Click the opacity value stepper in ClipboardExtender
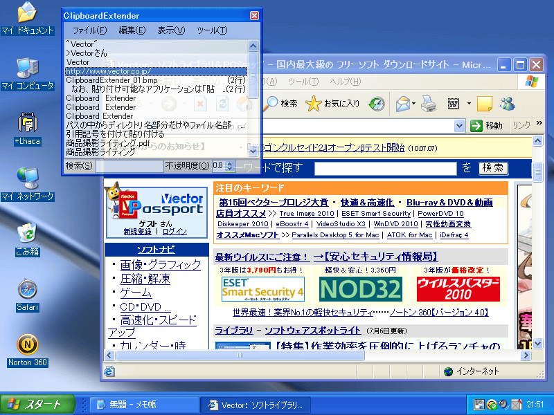This screenshot has height=415, width=554. 230,166
